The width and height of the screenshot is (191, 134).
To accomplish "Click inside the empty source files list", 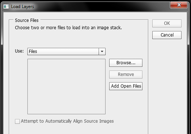I will pyautogui.click(x=66, y=87).
